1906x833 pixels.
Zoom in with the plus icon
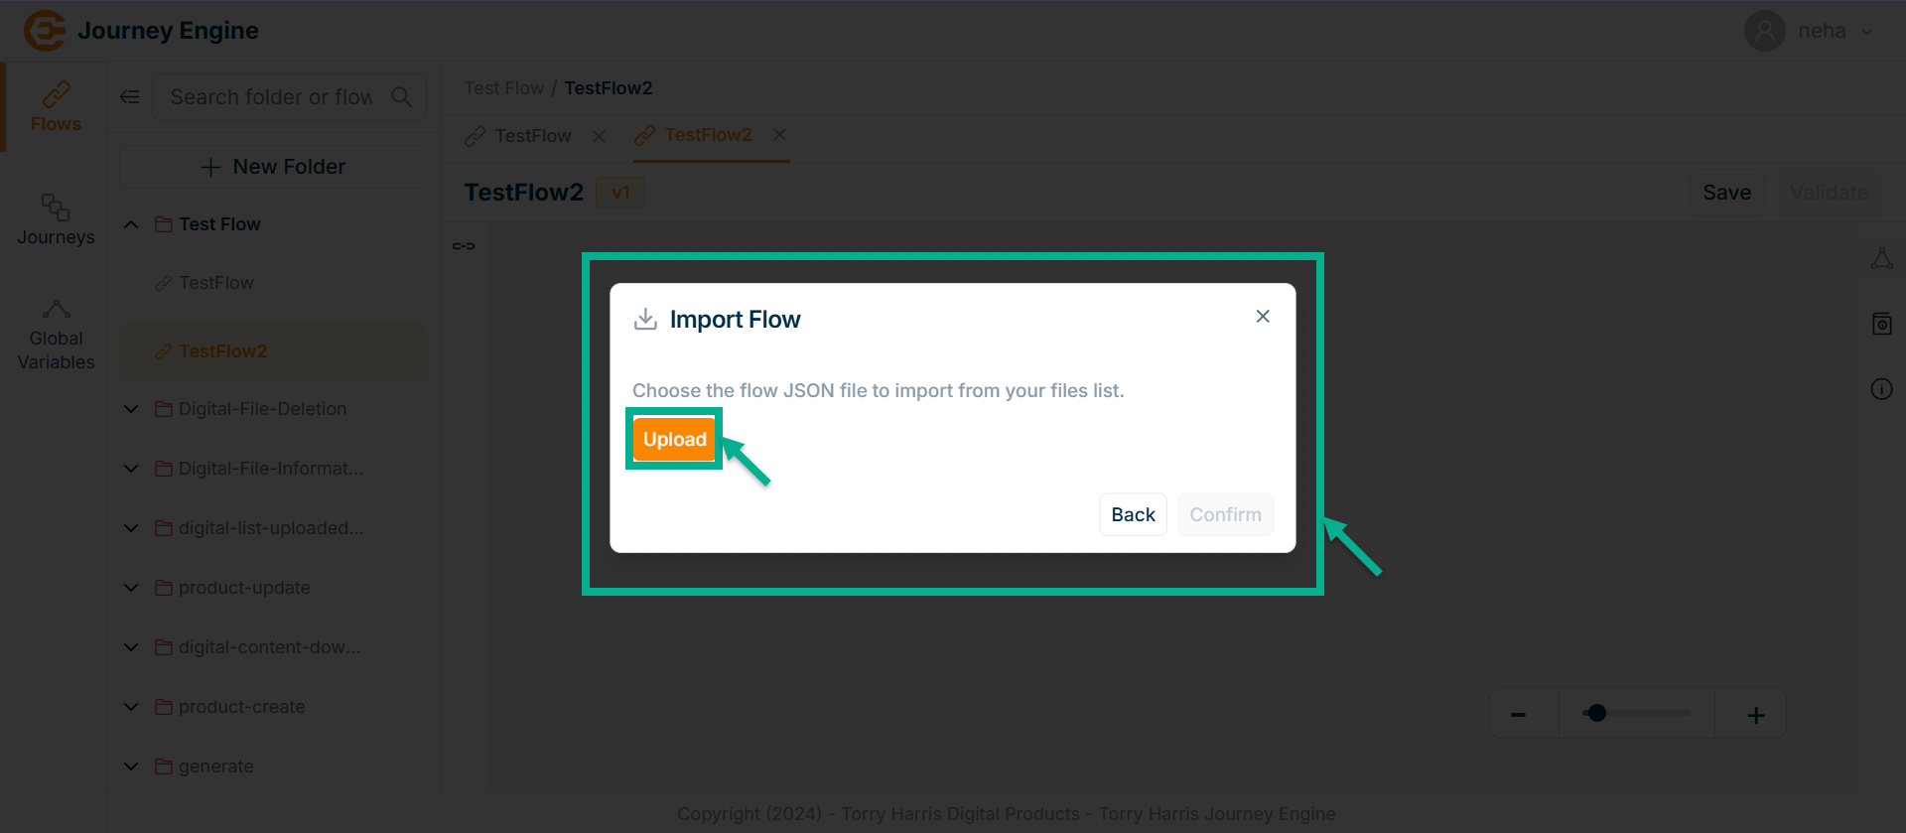(x=1755, y=715)
